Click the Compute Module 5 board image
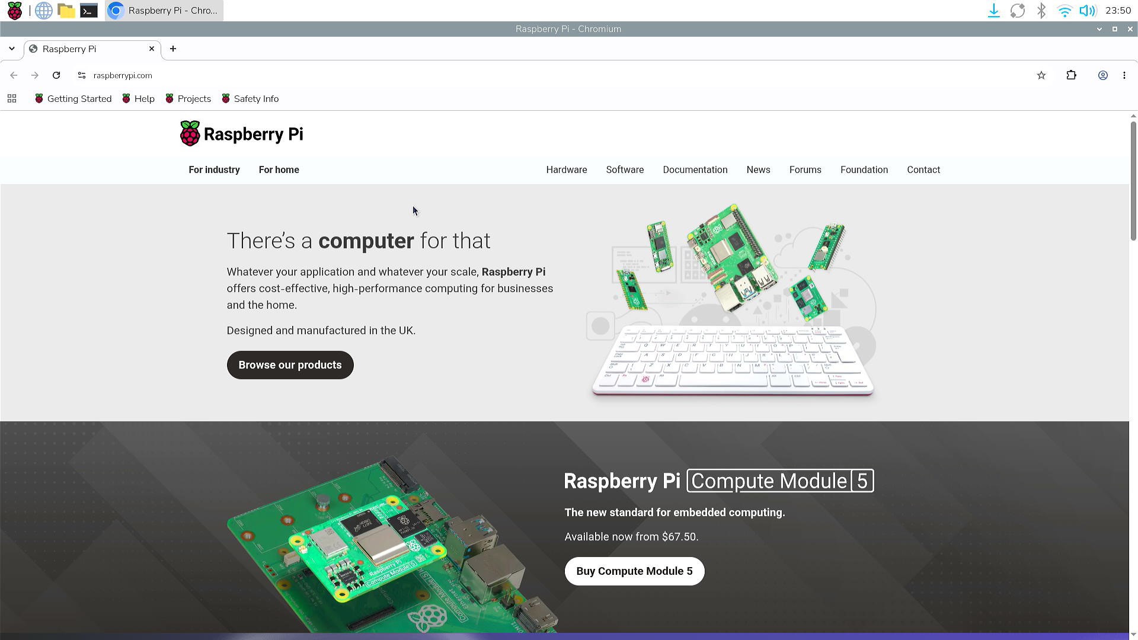The height and width of the screenshot is (640, 1138). pos(392,544)
